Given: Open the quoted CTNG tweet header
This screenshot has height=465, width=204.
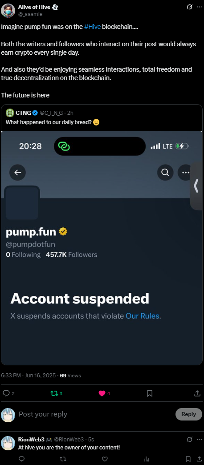Looking at the screenshot, I should (40, 113).
